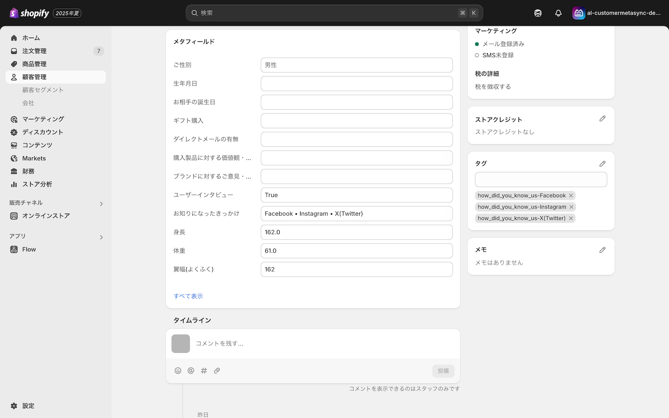Edit メモ with pencil icon

point(603,250)
